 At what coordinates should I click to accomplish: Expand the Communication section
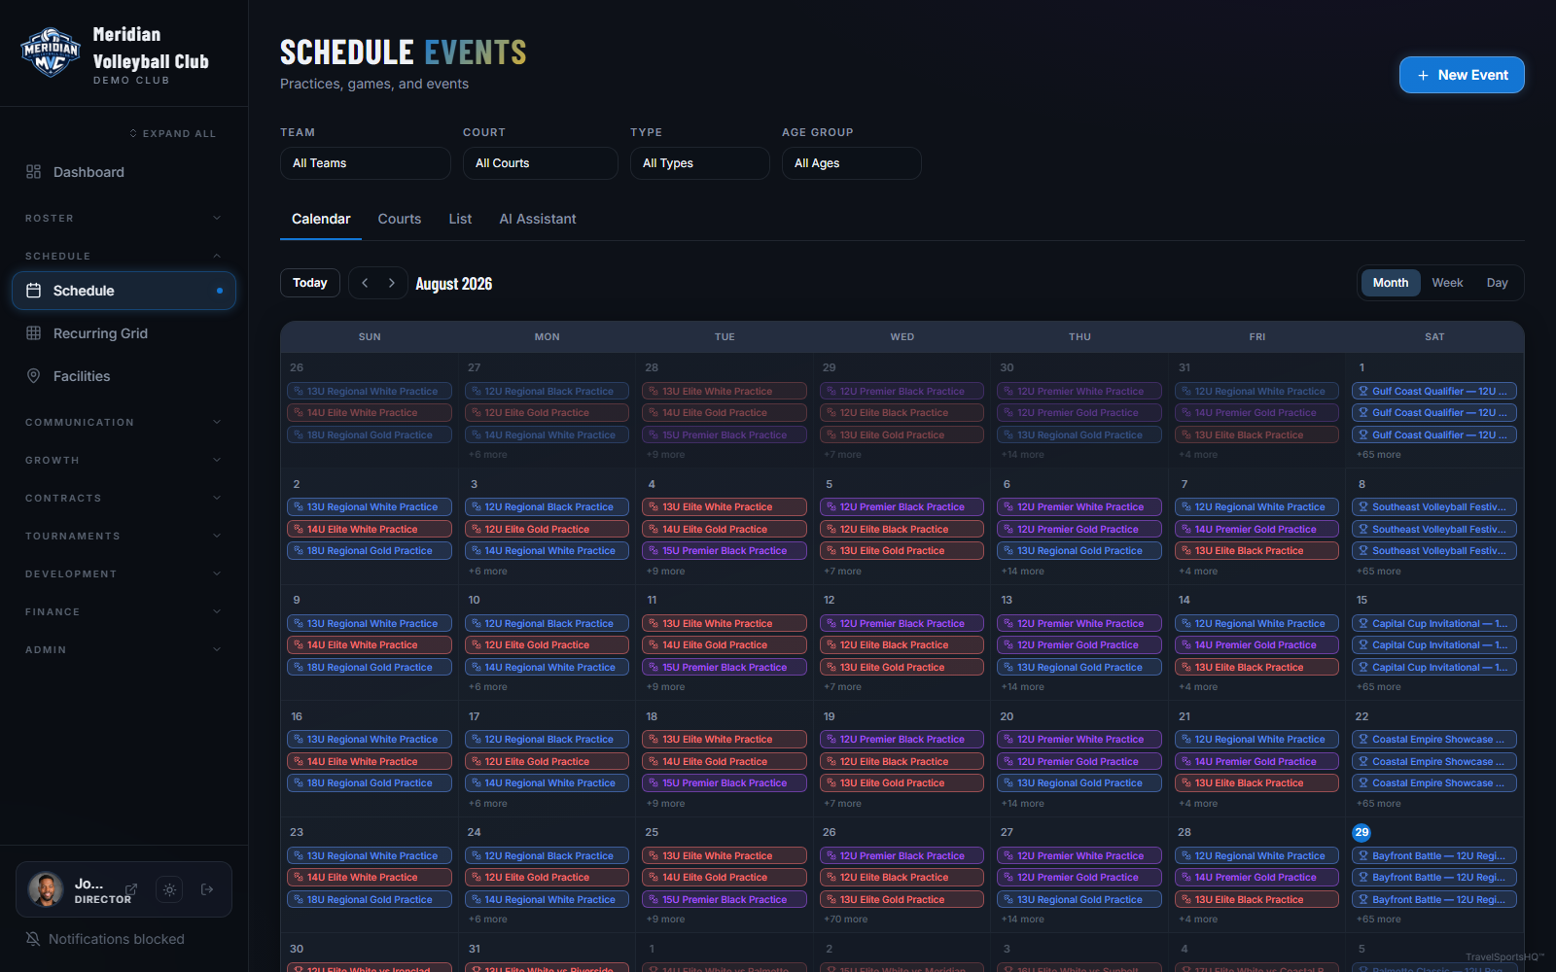click(124, 422)
